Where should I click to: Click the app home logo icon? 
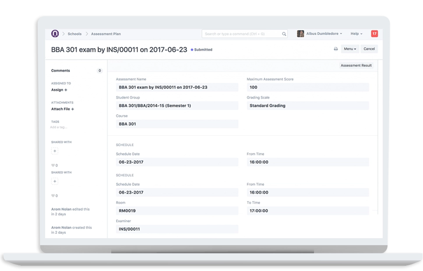[x=55, y=34]
